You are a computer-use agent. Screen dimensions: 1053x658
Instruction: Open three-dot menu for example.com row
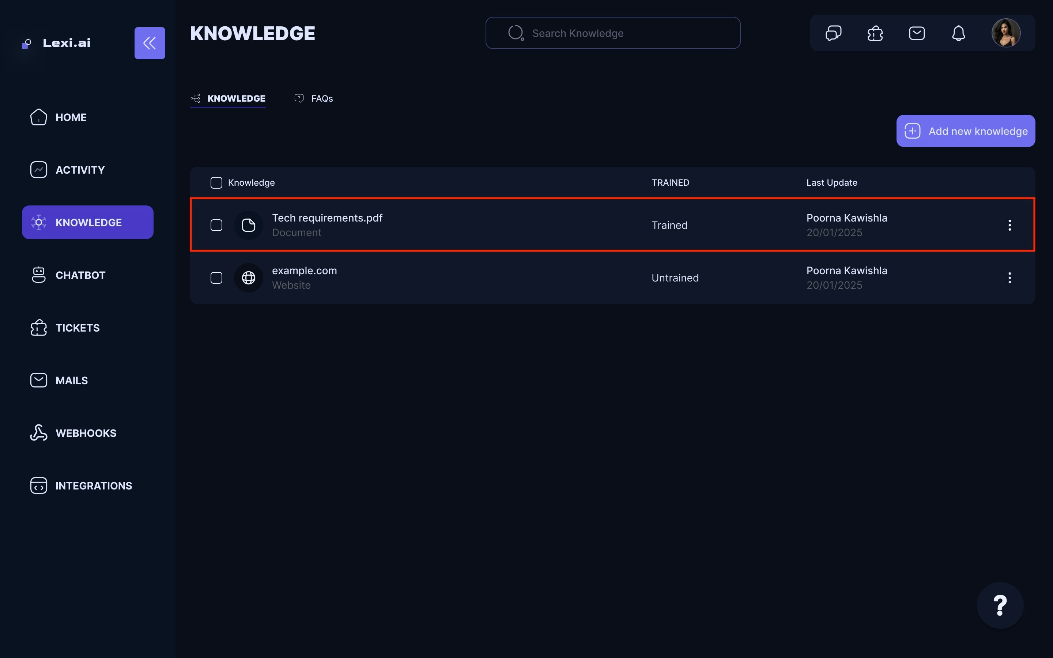click(1009, 278)
